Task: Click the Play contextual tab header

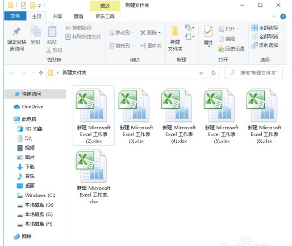Action: pos(105,6)
